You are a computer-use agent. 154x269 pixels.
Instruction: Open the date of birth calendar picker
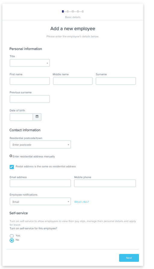pyautogui.click(x=37, y=117)
